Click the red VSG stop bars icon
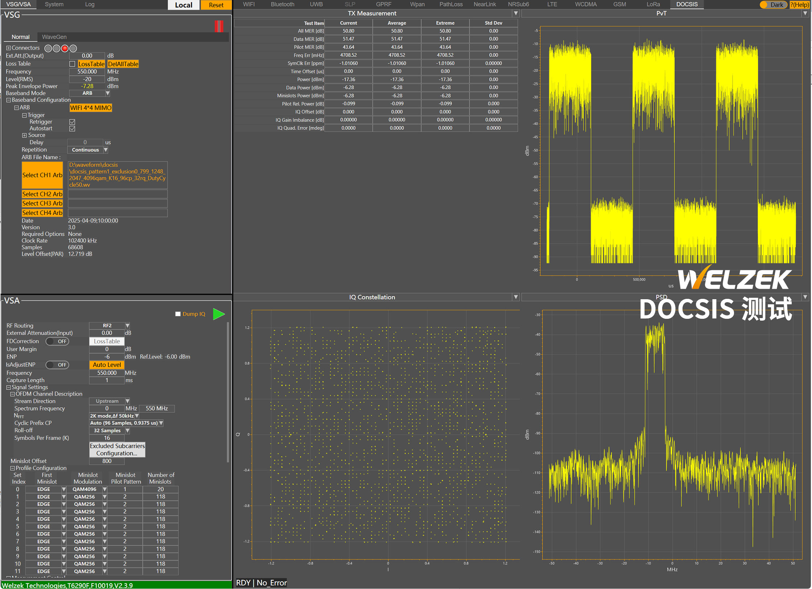The image size is (812, 589). point(218,26)
